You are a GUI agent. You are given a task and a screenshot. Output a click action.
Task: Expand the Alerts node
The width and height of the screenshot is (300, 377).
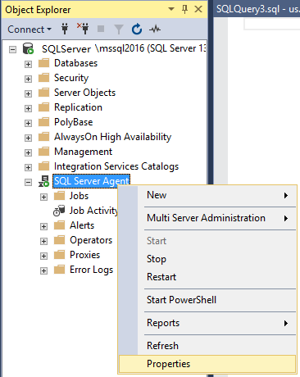coord(43,226)
